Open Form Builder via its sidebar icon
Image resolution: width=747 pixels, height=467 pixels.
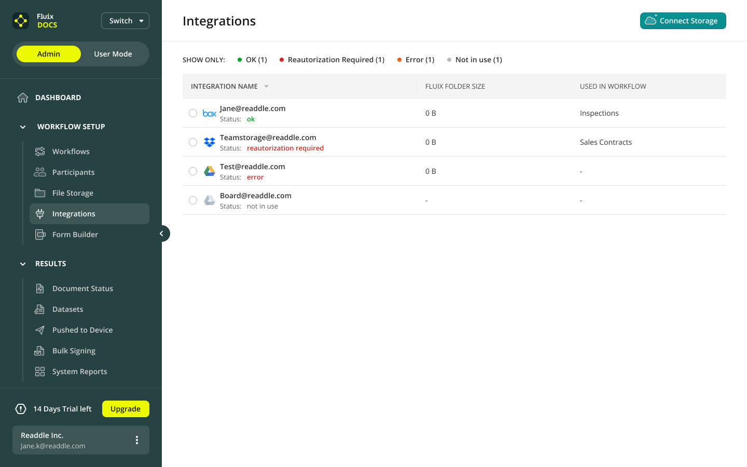click(x=40, y=235)
